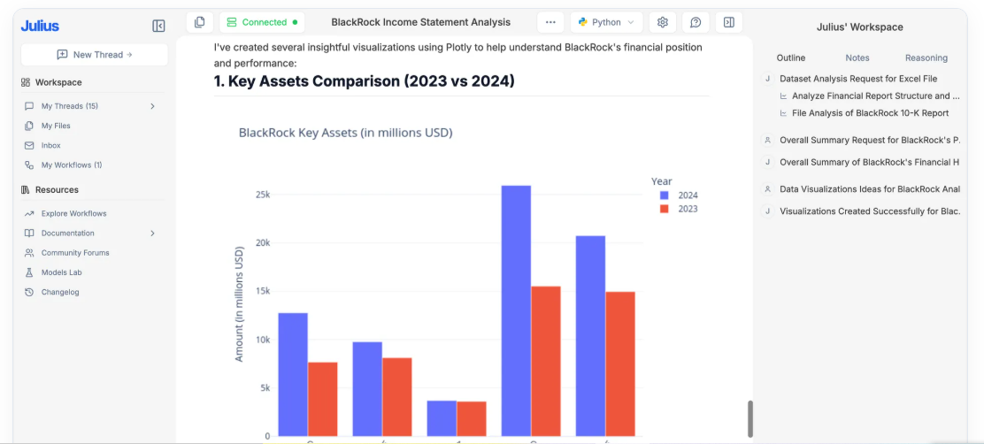Click the tallest blue 2024 bar

[x=516, y=310]
